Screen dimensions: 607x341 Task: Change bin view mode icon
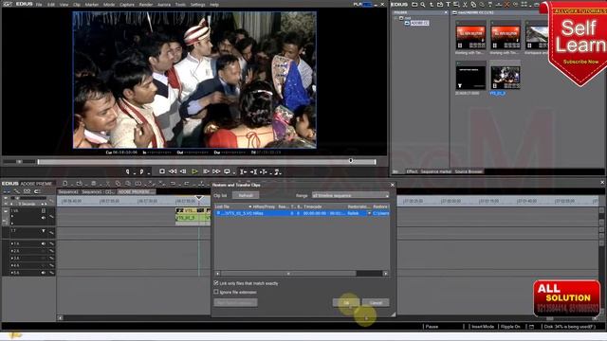[524, 4]
